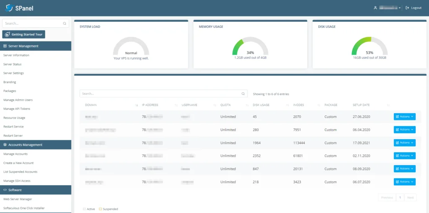Screen dimensions: 429x213
Task: Open Actions dropdown for 06.07.2020 account
Action: (404, 182)
